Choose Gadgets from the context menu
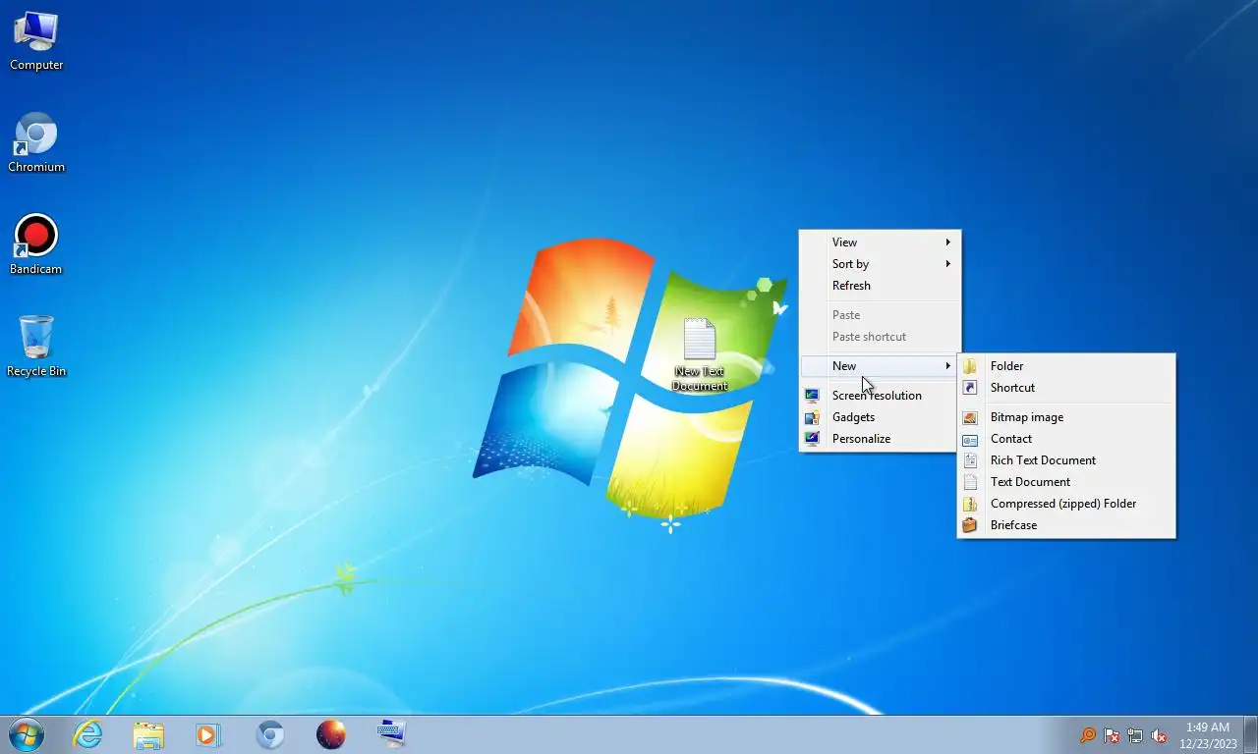 880,417
